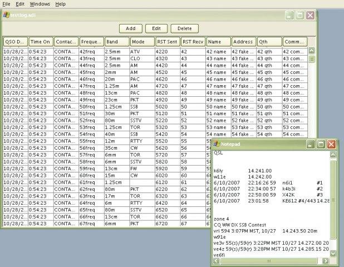Select the 5220 RST Sent cell
This screenshot has width=344, height=267.
(168, 120)
